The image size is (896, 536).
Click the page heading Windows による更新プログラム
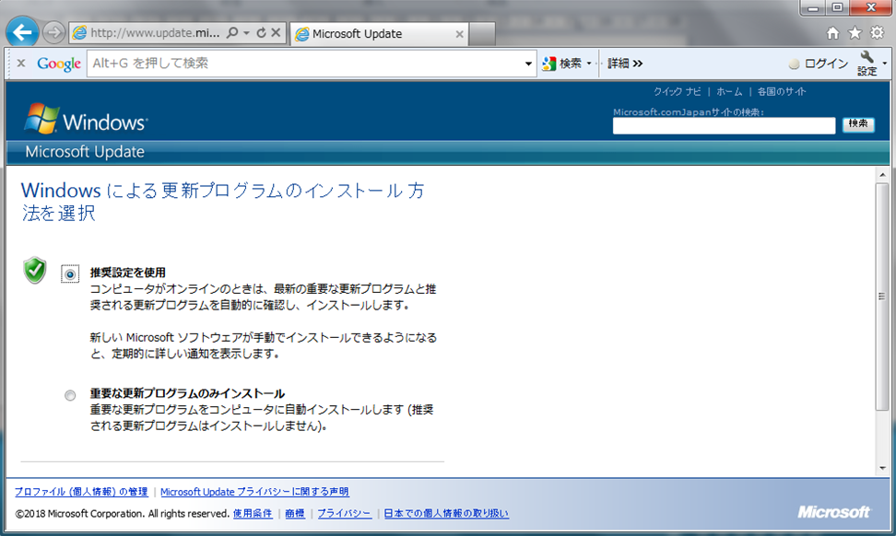point(222,201)
